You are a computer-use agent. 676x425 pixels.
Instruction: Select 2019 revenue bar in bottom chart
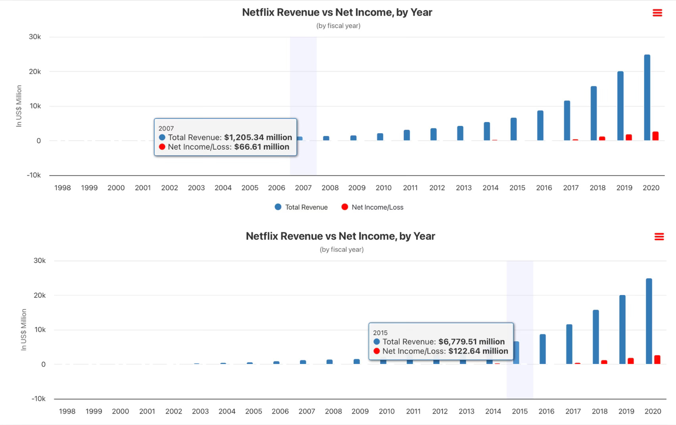pyautogui.click(x=622, y=329)
